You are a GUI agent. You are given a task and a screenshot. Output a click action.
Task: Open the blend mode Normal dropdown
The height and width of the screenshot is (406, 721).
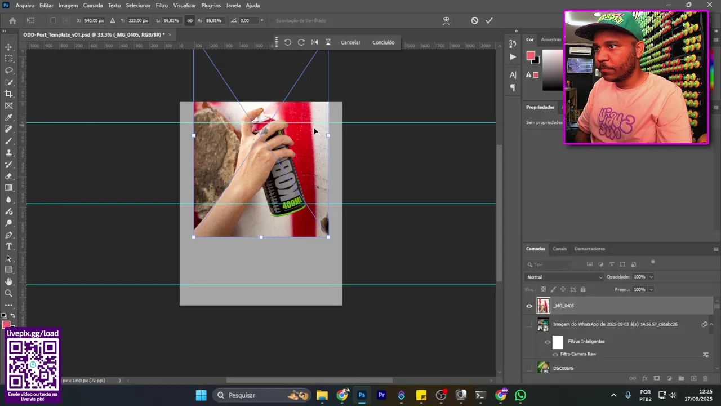point(564,277)
